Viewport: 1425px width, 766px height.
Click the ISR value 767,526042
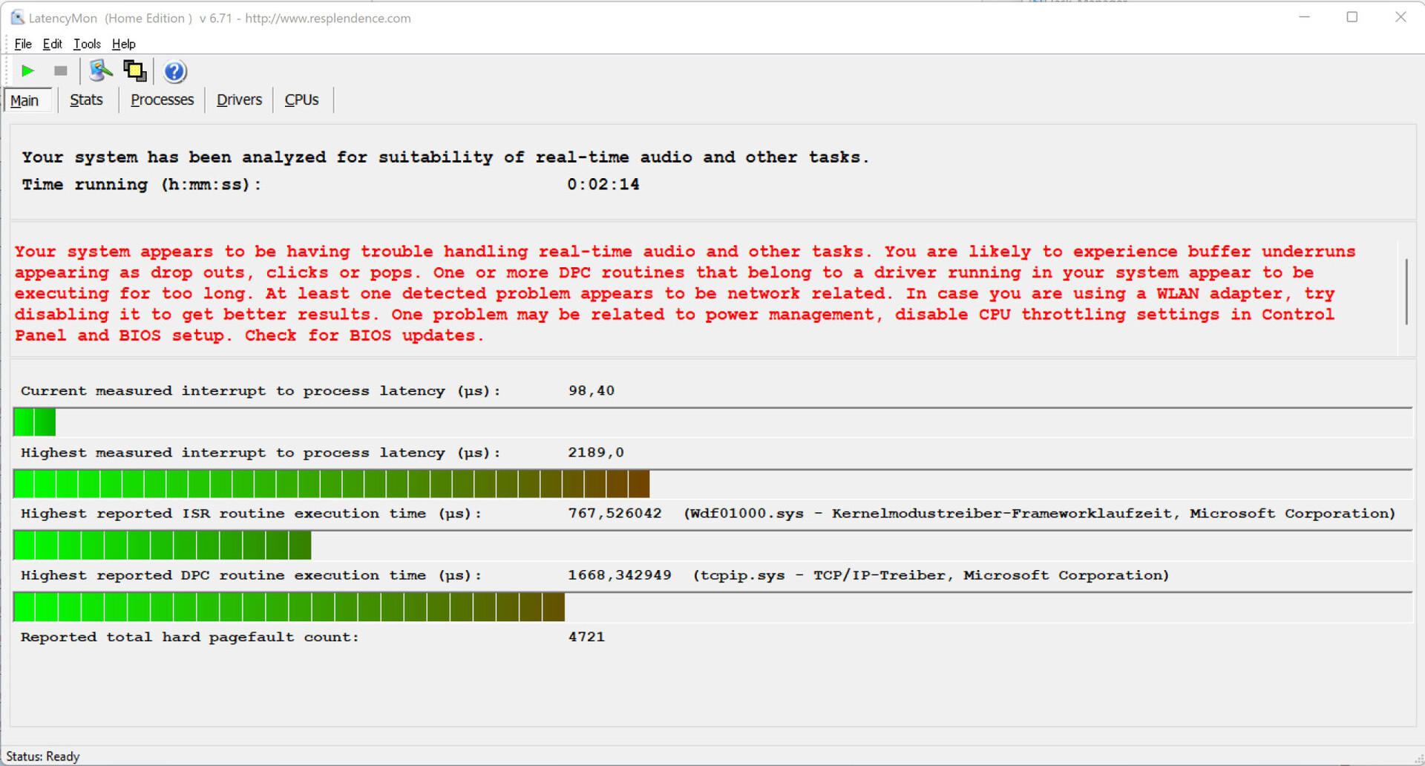point(615,513)
